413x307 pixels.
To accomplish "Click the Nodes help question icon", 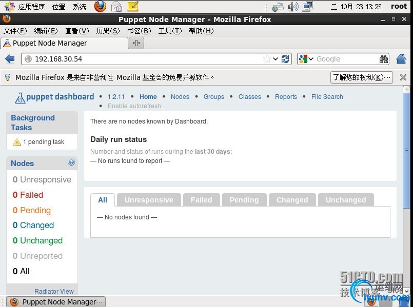I will click(71, 162).
